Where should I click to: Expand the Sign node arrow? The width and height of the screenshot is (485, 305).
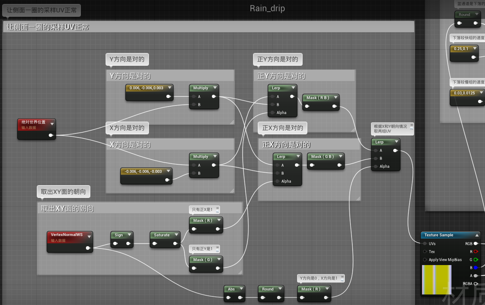tap(129, 235)
